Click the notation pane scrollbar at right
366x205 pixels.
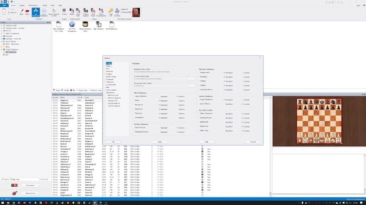pos(365,173)
